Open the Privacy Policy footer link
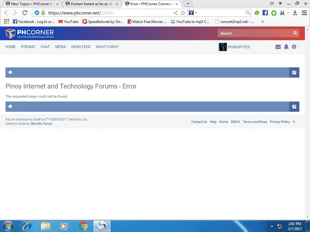 pyautogui.click(x=280, y=122)
